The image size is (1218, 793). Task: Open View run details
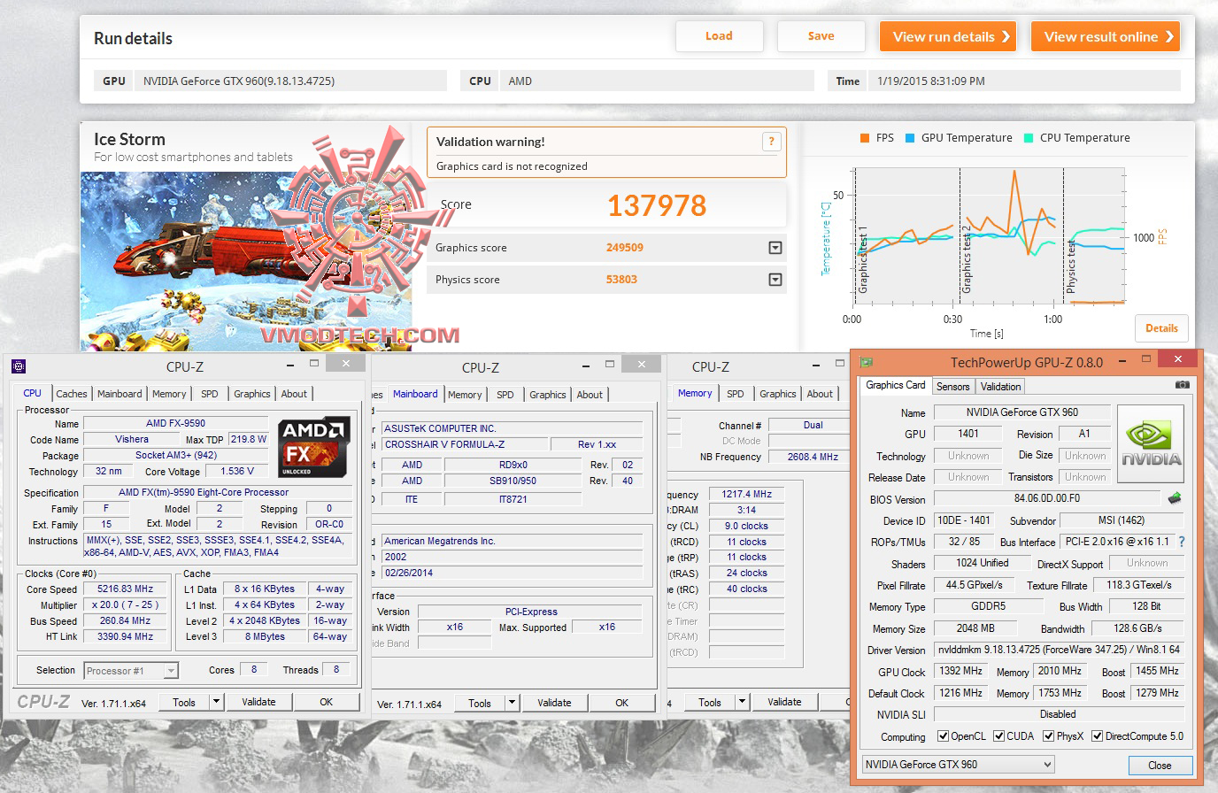(948, 36)
